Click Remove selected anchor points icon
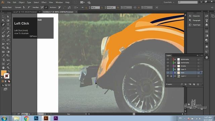 tap(59, 7)
